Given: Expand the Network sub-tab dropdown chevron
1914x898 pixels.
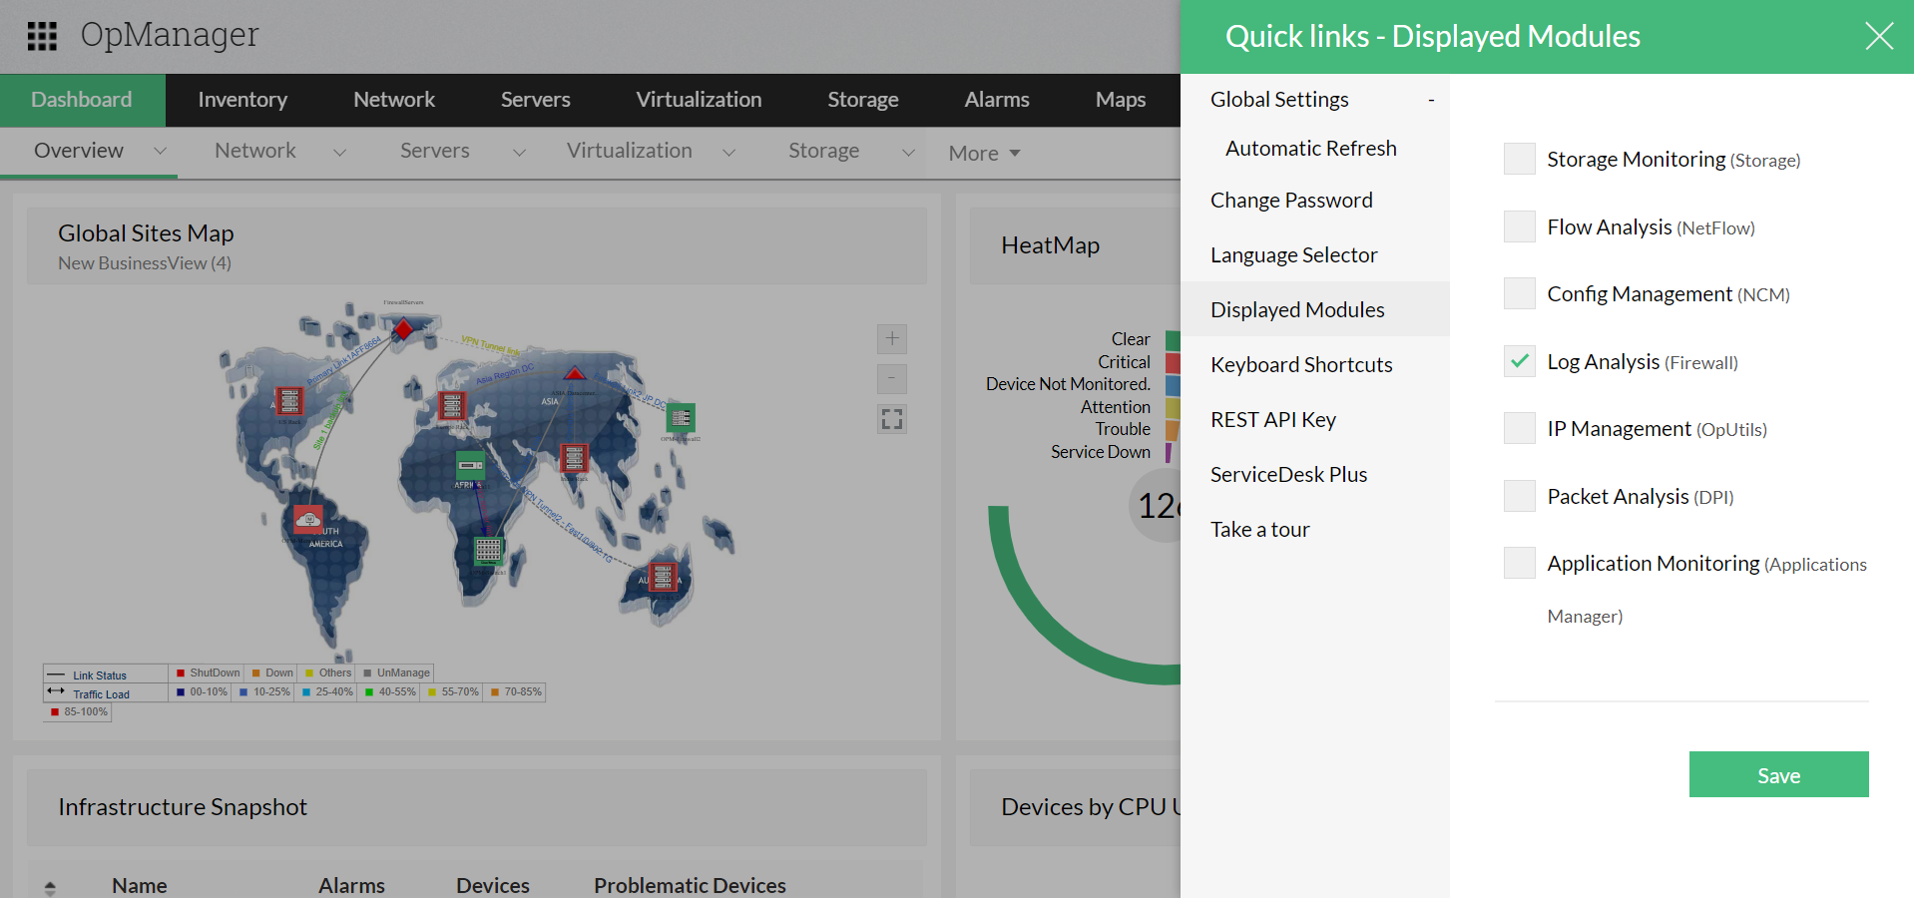Looking at the screenshot, I should pos(339,153).
